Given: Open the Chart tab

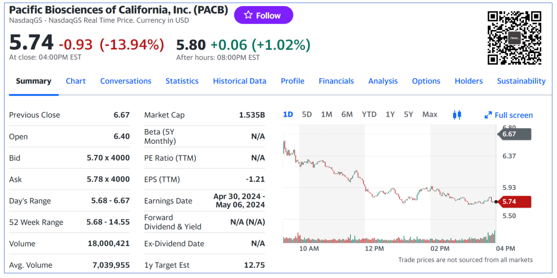Looking at the screenshot, I should 76,81.
